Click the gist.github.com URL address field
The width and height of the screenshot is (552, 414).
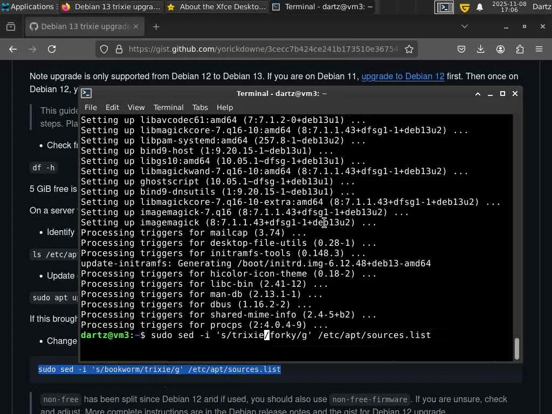point(263,49)
